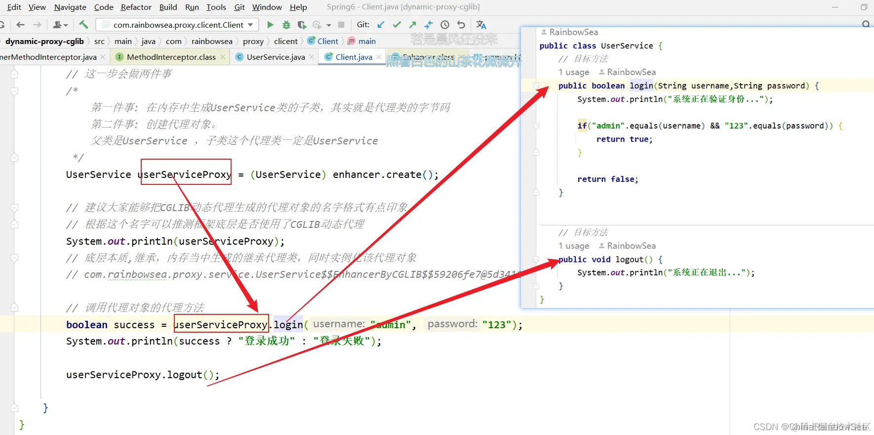Click Git Push green arrow
Image resolution: width=874 pixels, height=435 pixels.
coord(413,25)
